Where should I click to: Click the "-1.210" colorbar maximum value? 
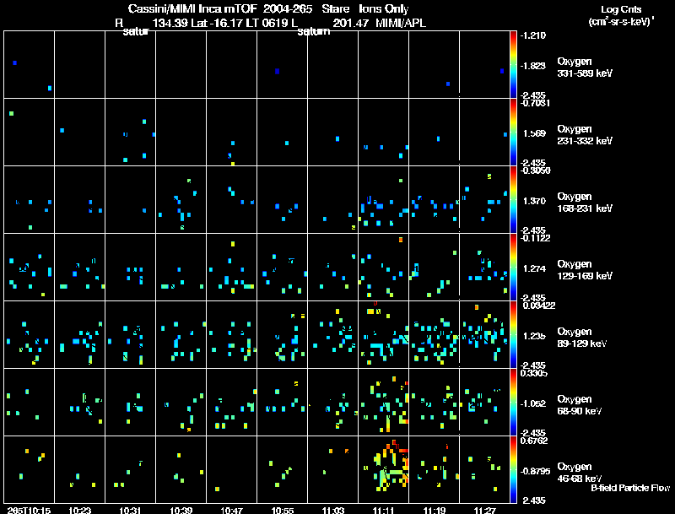533,35
